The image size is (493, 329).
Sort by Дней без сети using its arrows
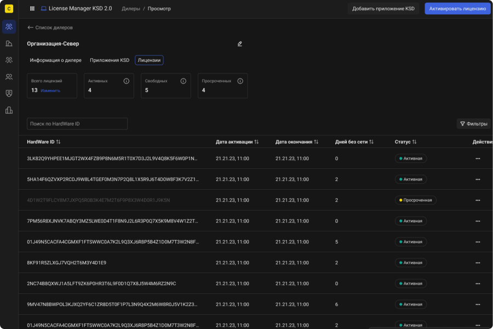pos(371,142)
